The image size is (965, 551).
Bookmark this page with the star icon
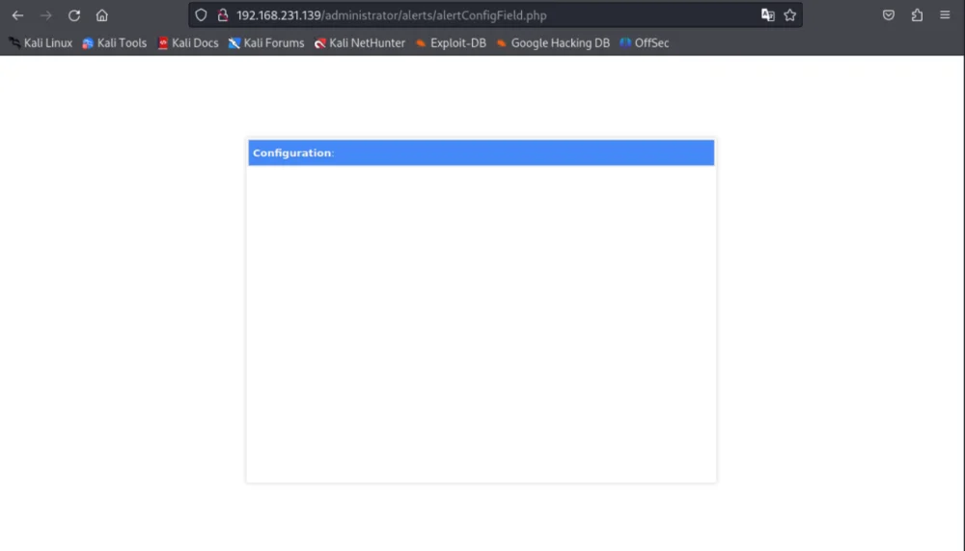[790, 15]
